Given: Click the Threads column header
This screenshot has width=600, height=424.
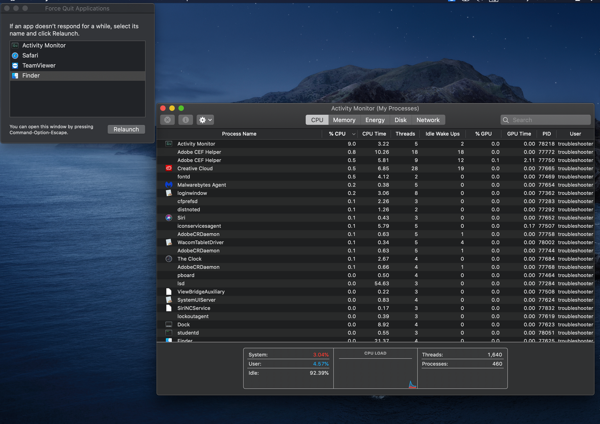Looking at the screenshot, I should (405, 134).
